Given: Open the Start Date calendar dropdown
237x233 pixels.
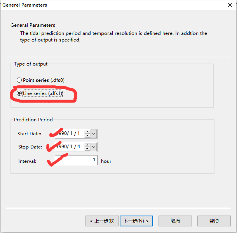Looking at the screenshot, I should click(94, 134).
